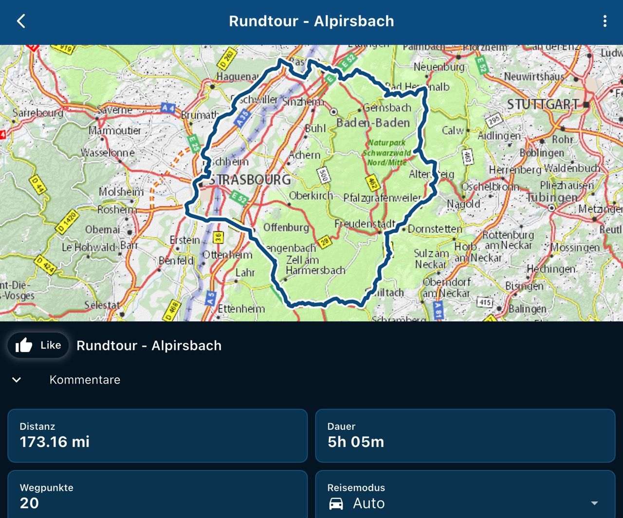Click the Stuttgart label on the map

543,104
